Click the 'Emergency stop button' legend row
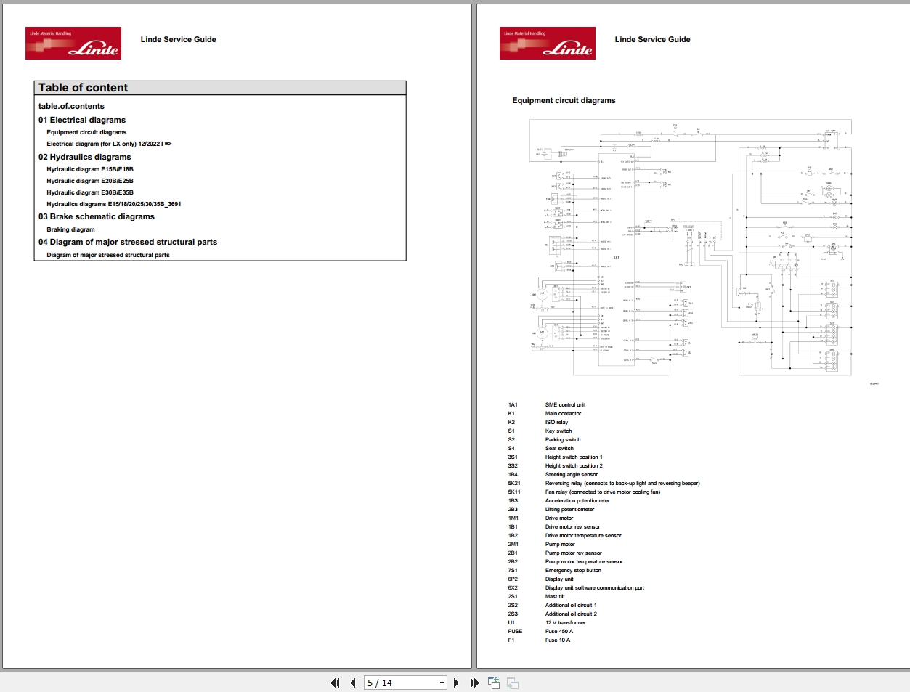The width and height of the screenshot is (910, 692). coord(555,571)
